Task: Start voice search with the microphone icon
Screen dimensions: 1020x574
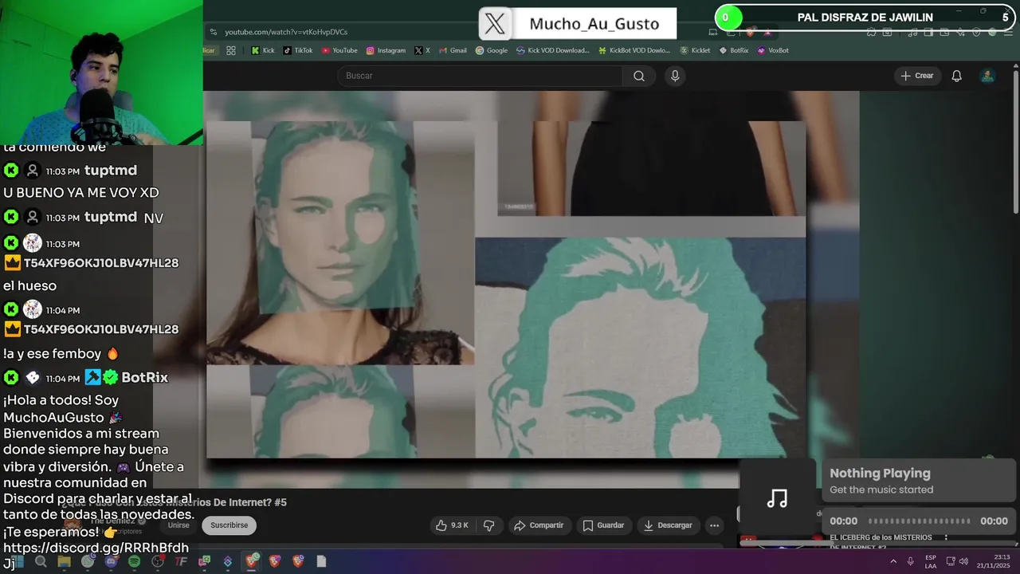Action: point(675,76)
